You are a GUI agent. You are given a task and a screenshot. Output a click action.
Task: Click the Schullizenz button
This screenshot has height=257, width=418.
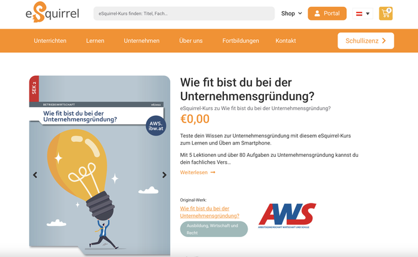coord(366,40)
